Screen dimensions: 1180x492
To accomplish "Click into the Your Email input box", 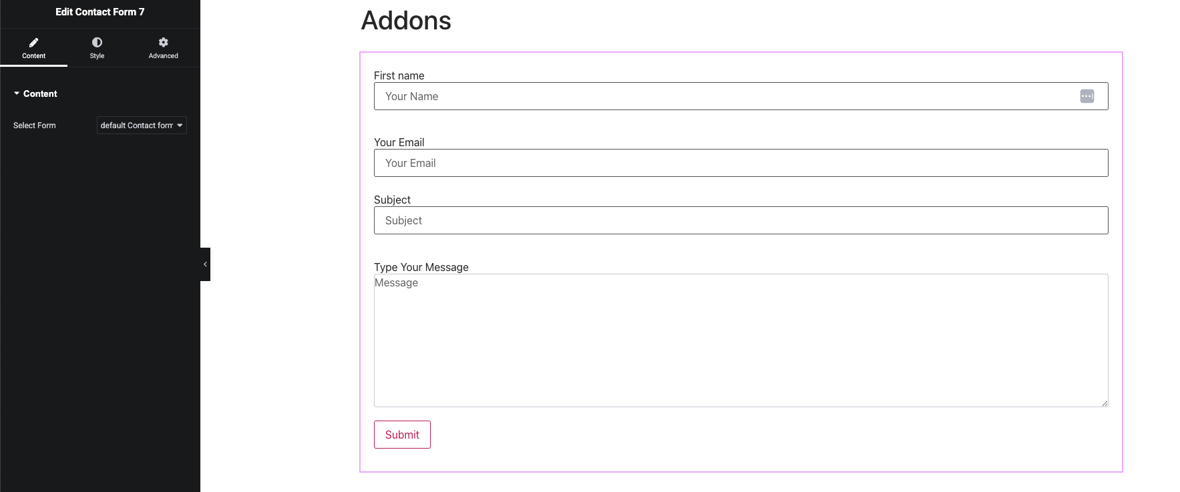I will [741, 163].
